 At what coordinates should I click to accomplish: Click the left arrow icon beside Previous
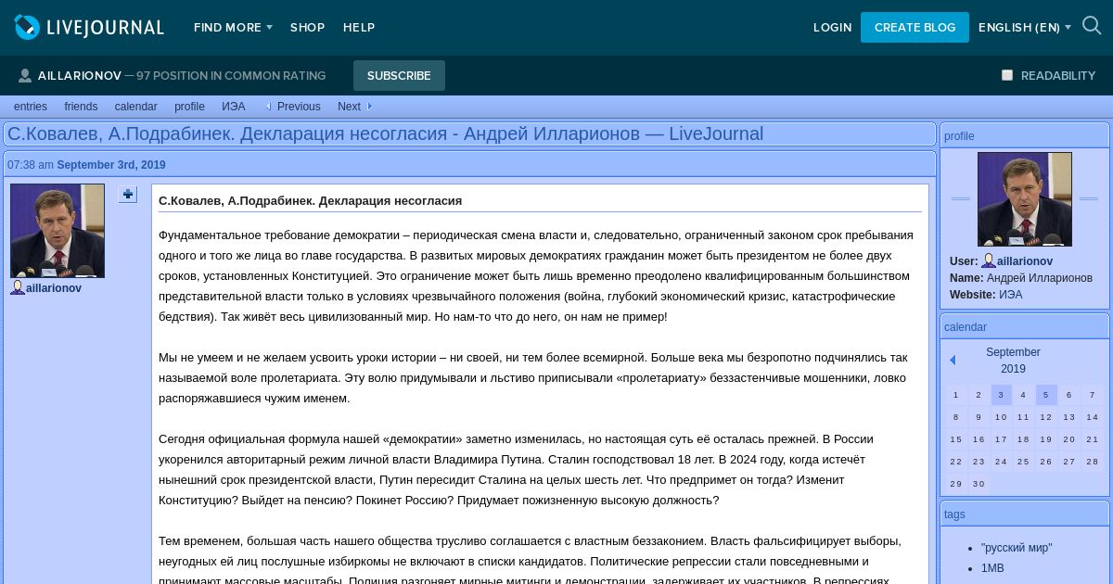click(268, 107)
